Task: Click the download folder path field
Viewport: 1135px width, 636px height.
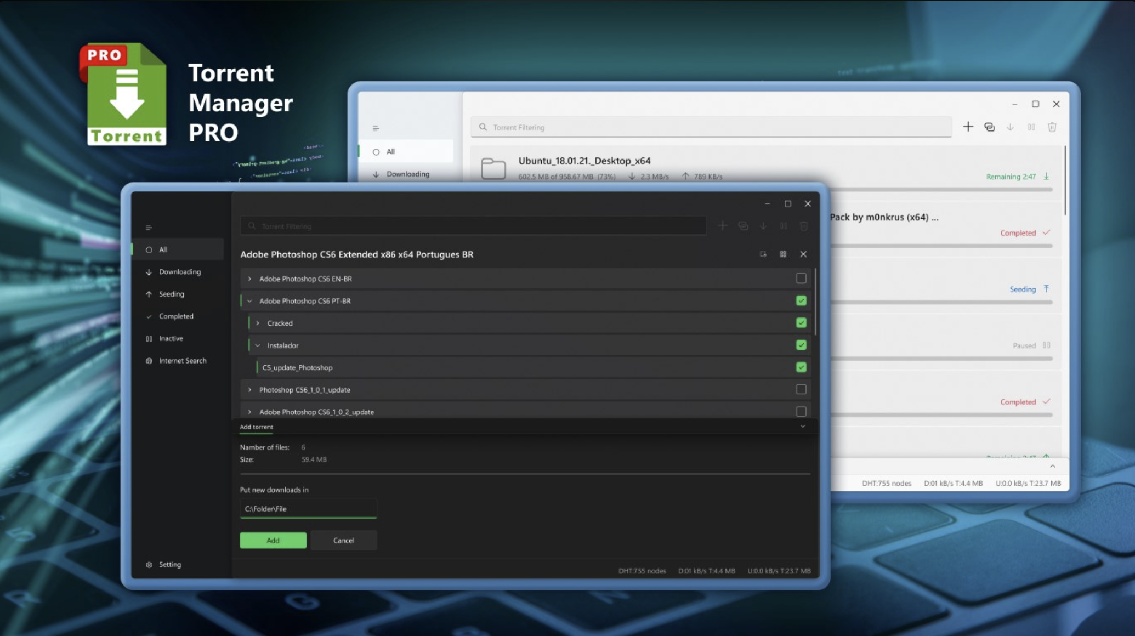Action: [x=308, y=509]
